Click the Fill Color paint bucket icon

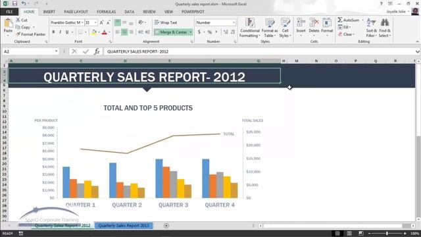coord(94,32)
